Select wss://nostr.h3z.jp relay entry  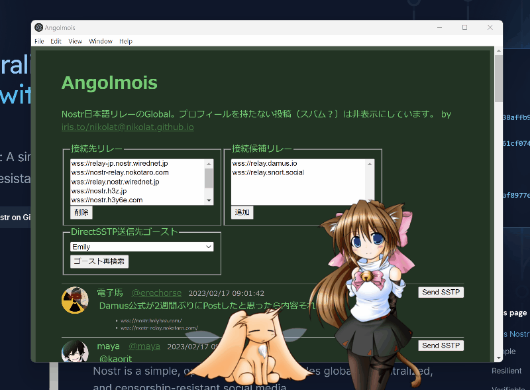tap(137, 191)
